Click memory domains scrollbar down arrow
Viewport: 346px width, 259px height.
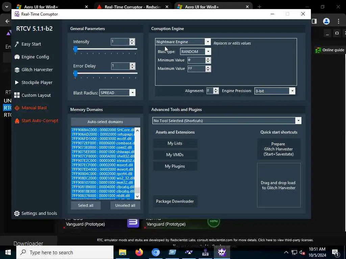(x=138, y=197)
